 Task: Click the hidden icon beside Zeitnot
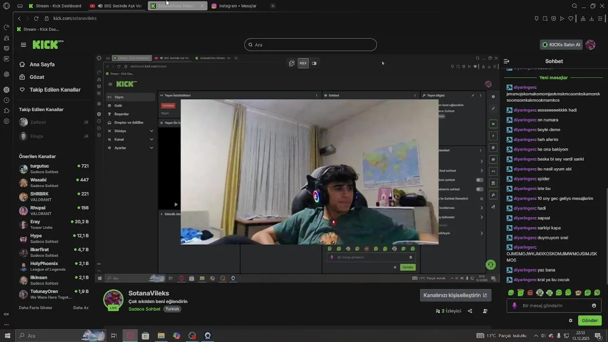[86, 122]
